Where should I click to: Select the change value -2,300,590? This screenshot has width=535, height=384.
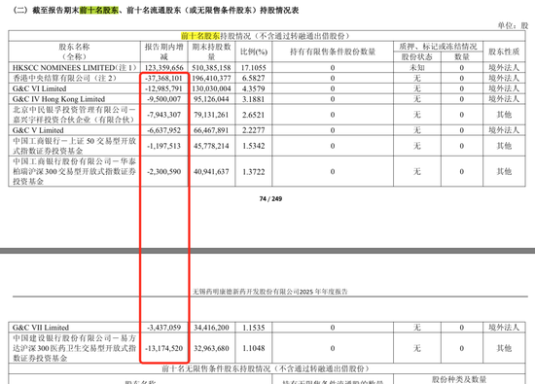coord(163,171)
